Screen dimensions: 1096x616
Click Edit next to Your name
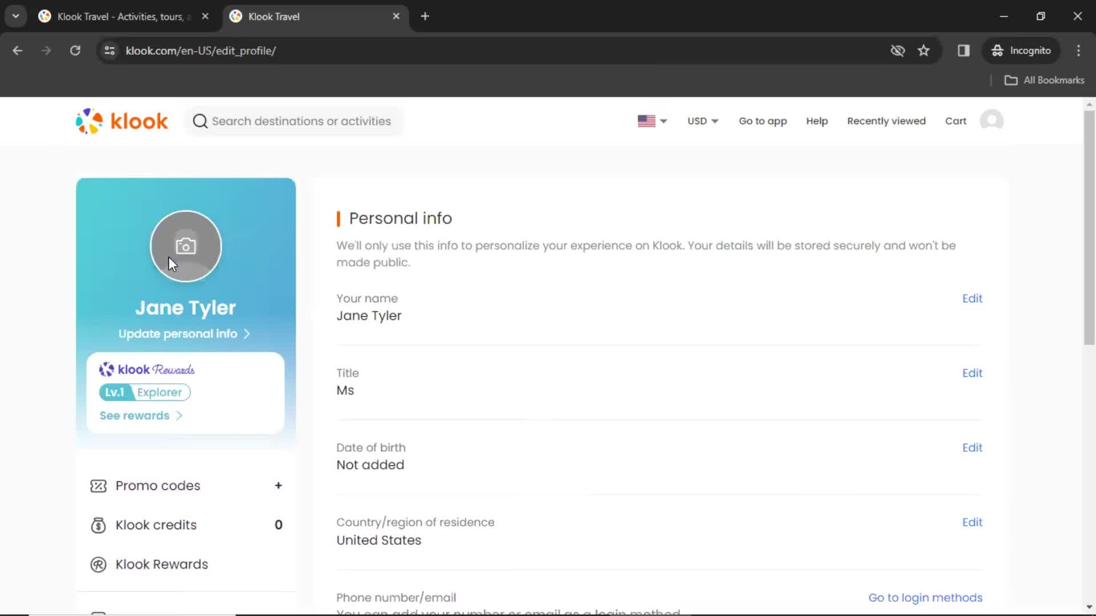pyautogui.click(x=973, y=298)
